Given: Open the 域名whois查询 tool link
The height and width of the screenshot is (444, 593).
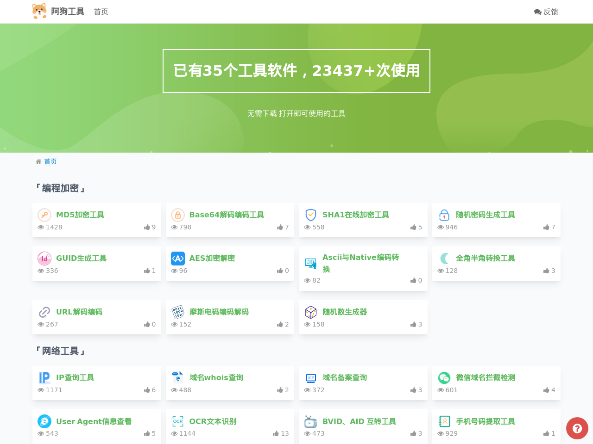Looking at the screenshot, I should coord(216,377).
